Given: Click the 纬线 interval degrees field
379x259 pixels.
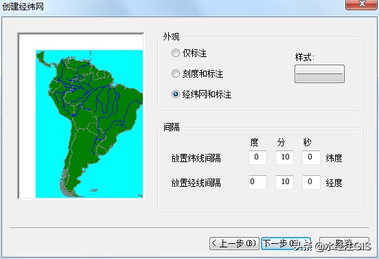Looking at the screenshot, I should (x=257, y=157).
